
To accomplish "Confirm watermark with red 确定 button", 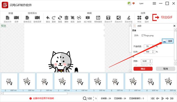I will (x=143, y=69).
